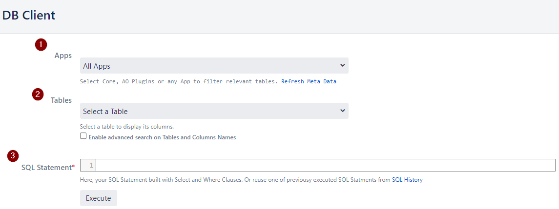Open the SQL History link
559x209 pixels.
407,180
